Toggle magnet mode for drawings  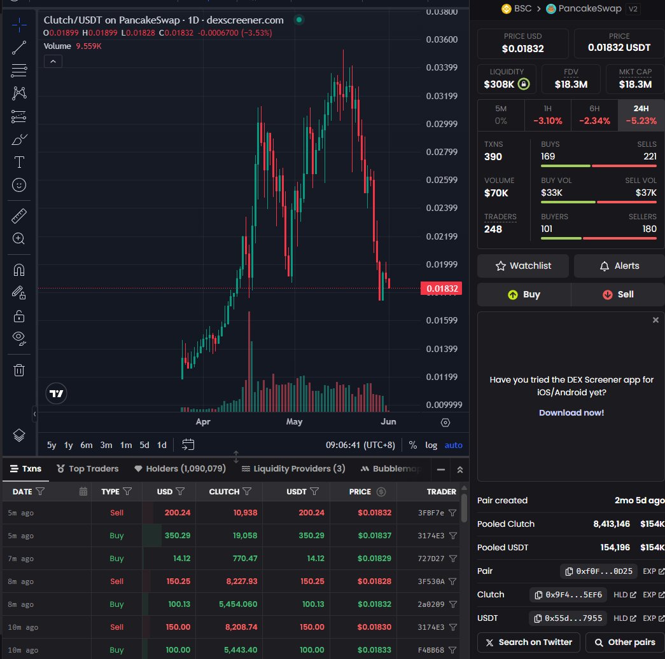coord(19,270)
